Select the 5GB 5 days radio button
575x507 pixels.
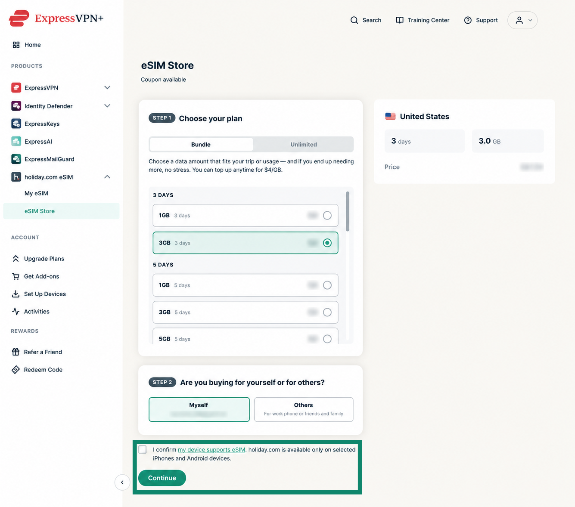[x=327, y=339]
